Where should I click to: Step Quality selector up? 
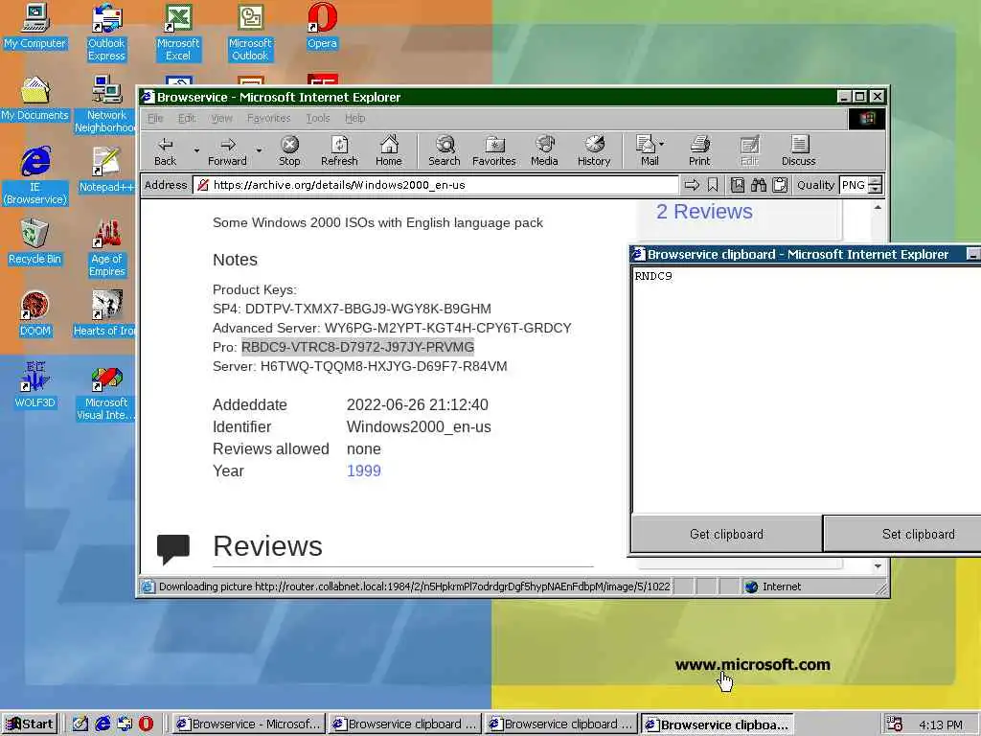pos(876,181)
